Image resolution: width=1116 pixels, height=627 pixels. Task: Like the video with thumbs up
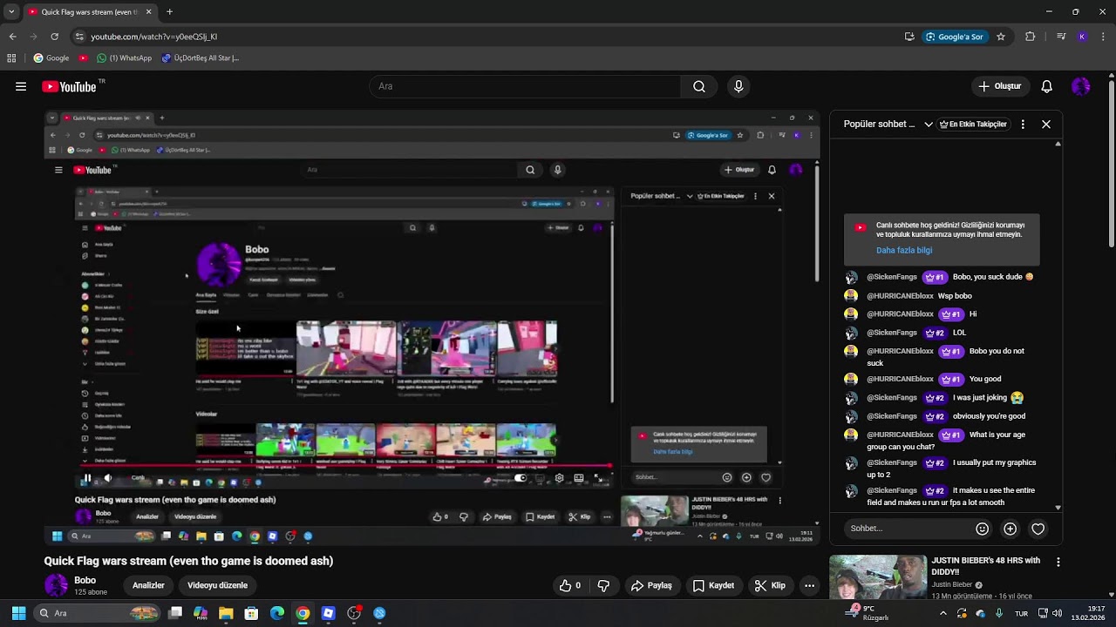(x=570, y=585)
